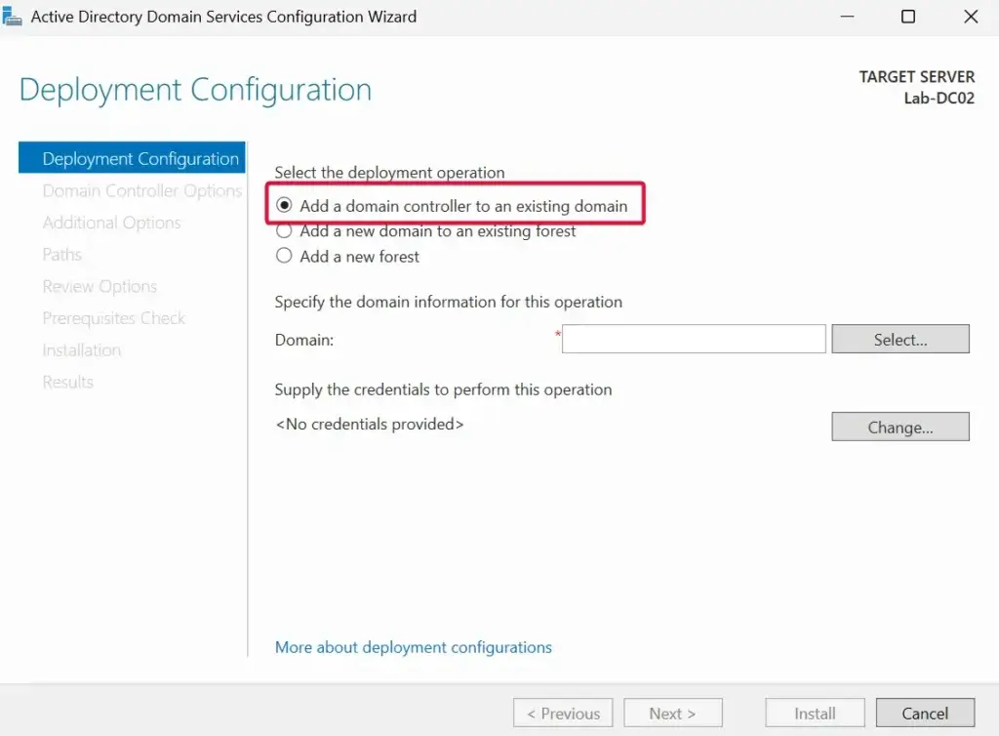Image resolution: width=999 pixels, height=736 pixels.
Task: Open 'More about deployment configurations' link
Action: (414, 647)
